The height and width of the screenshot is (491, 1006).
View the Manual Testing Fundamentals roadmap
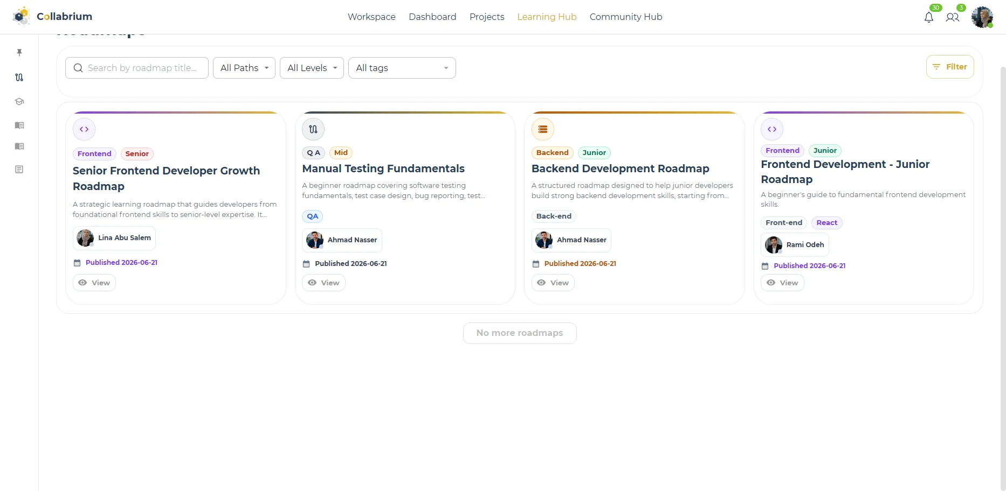[323, 283]
